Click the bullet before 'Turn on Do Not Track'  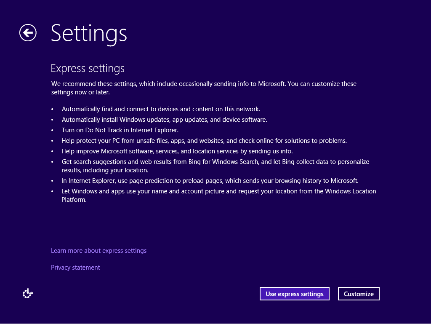pyautogui.click(x=53, y=131)
